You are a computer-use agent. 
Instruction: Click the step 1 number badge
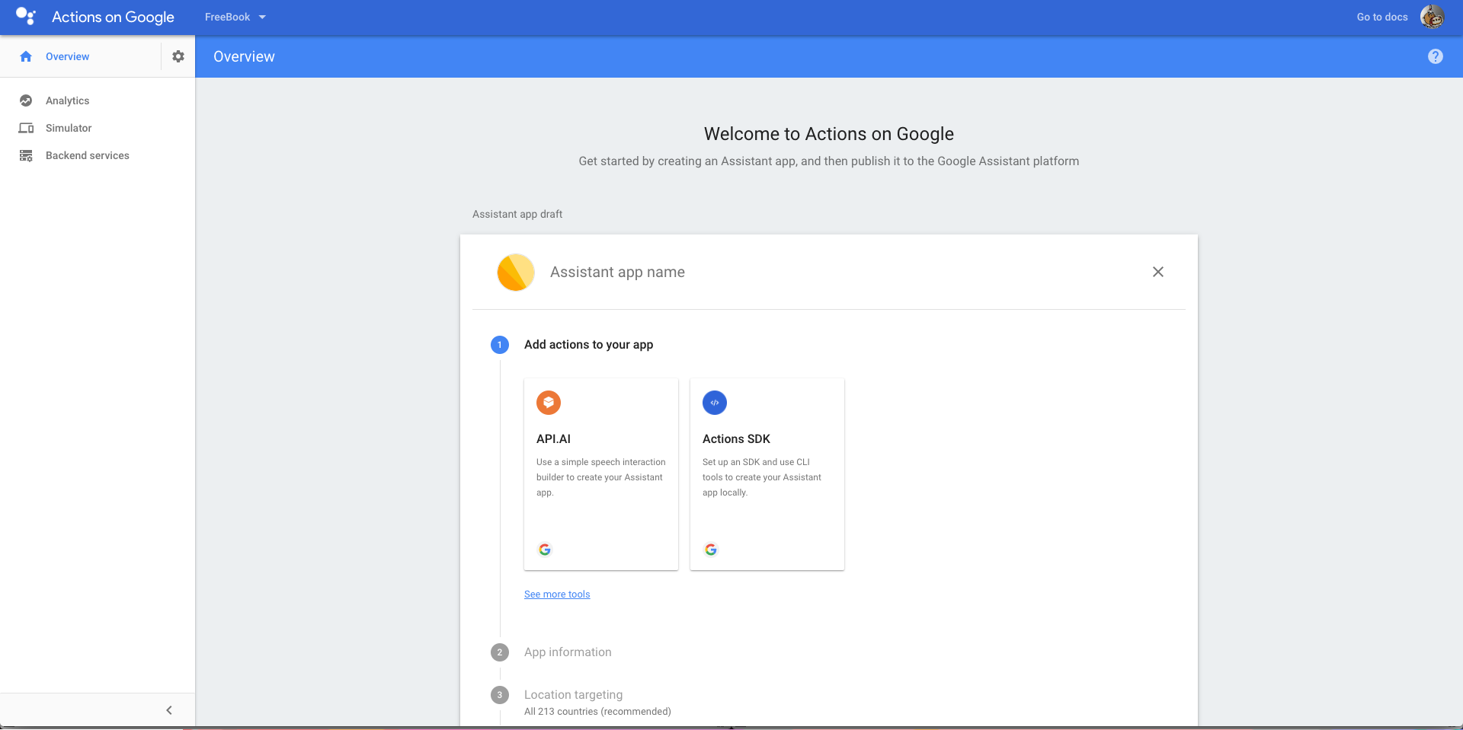[x=500, y=345]
